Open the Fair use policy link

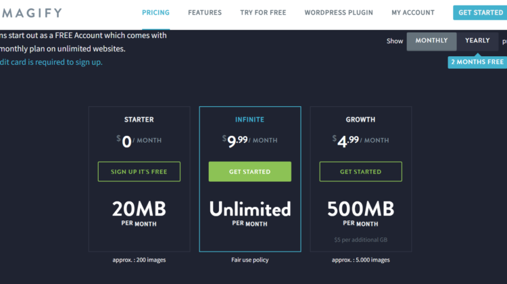[249, 260]
